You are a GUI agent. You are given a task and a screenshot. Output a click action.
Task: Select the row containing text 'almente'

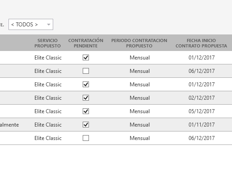[116, 125]
